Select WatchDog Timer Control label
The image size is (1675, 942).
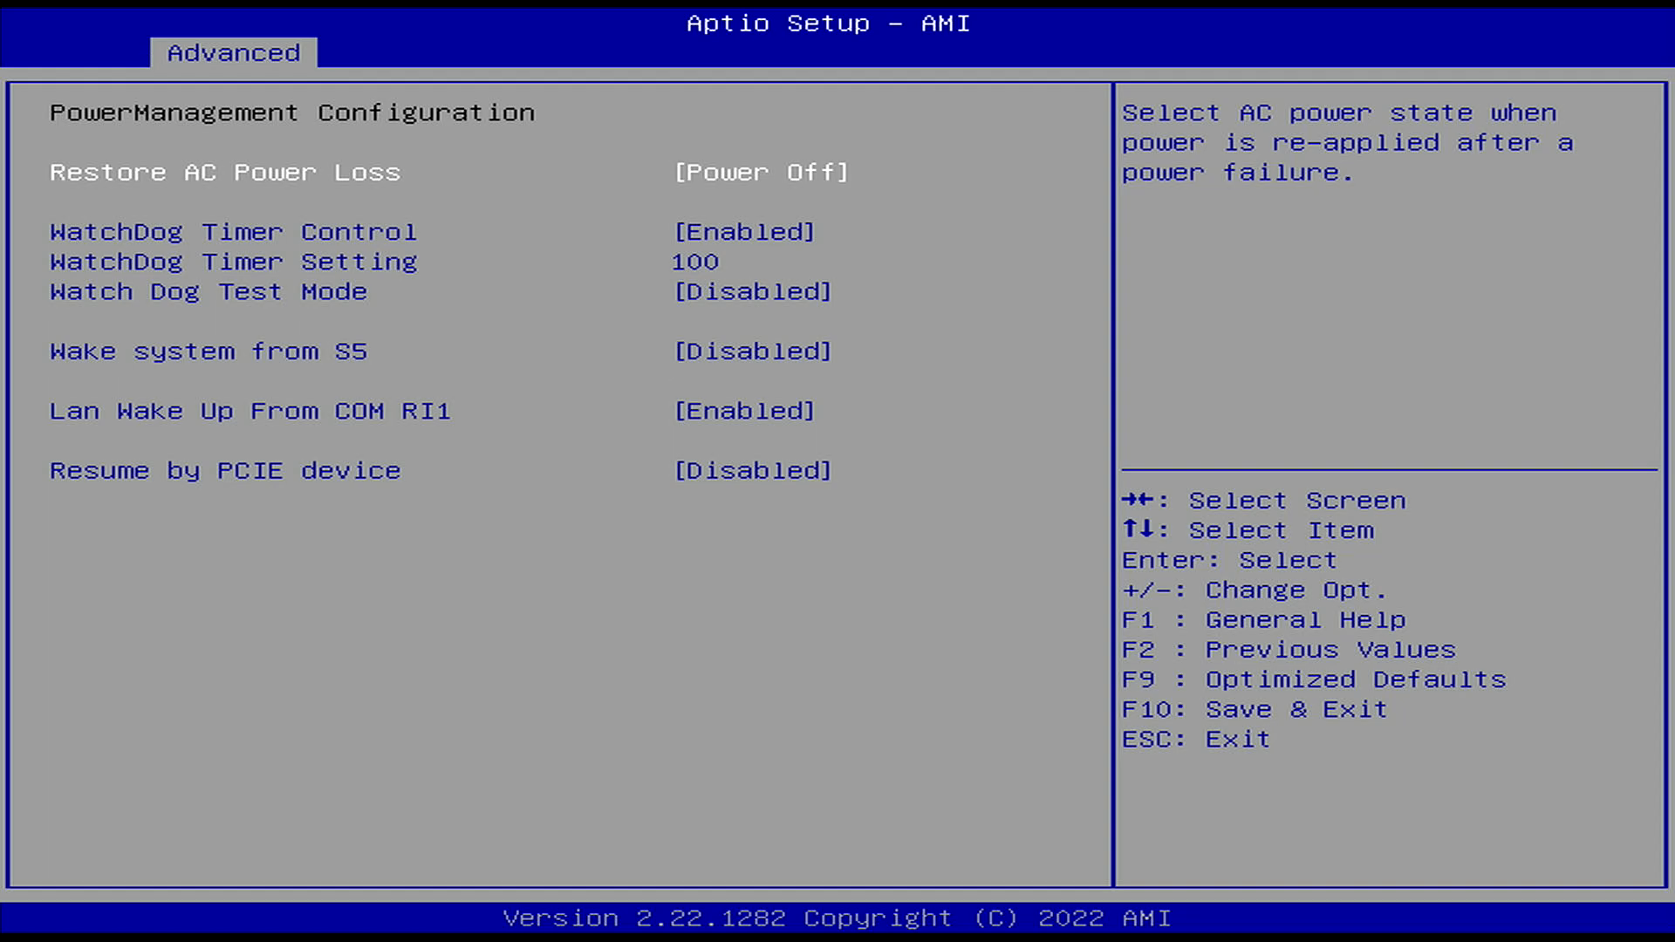(x=234, y=232)
